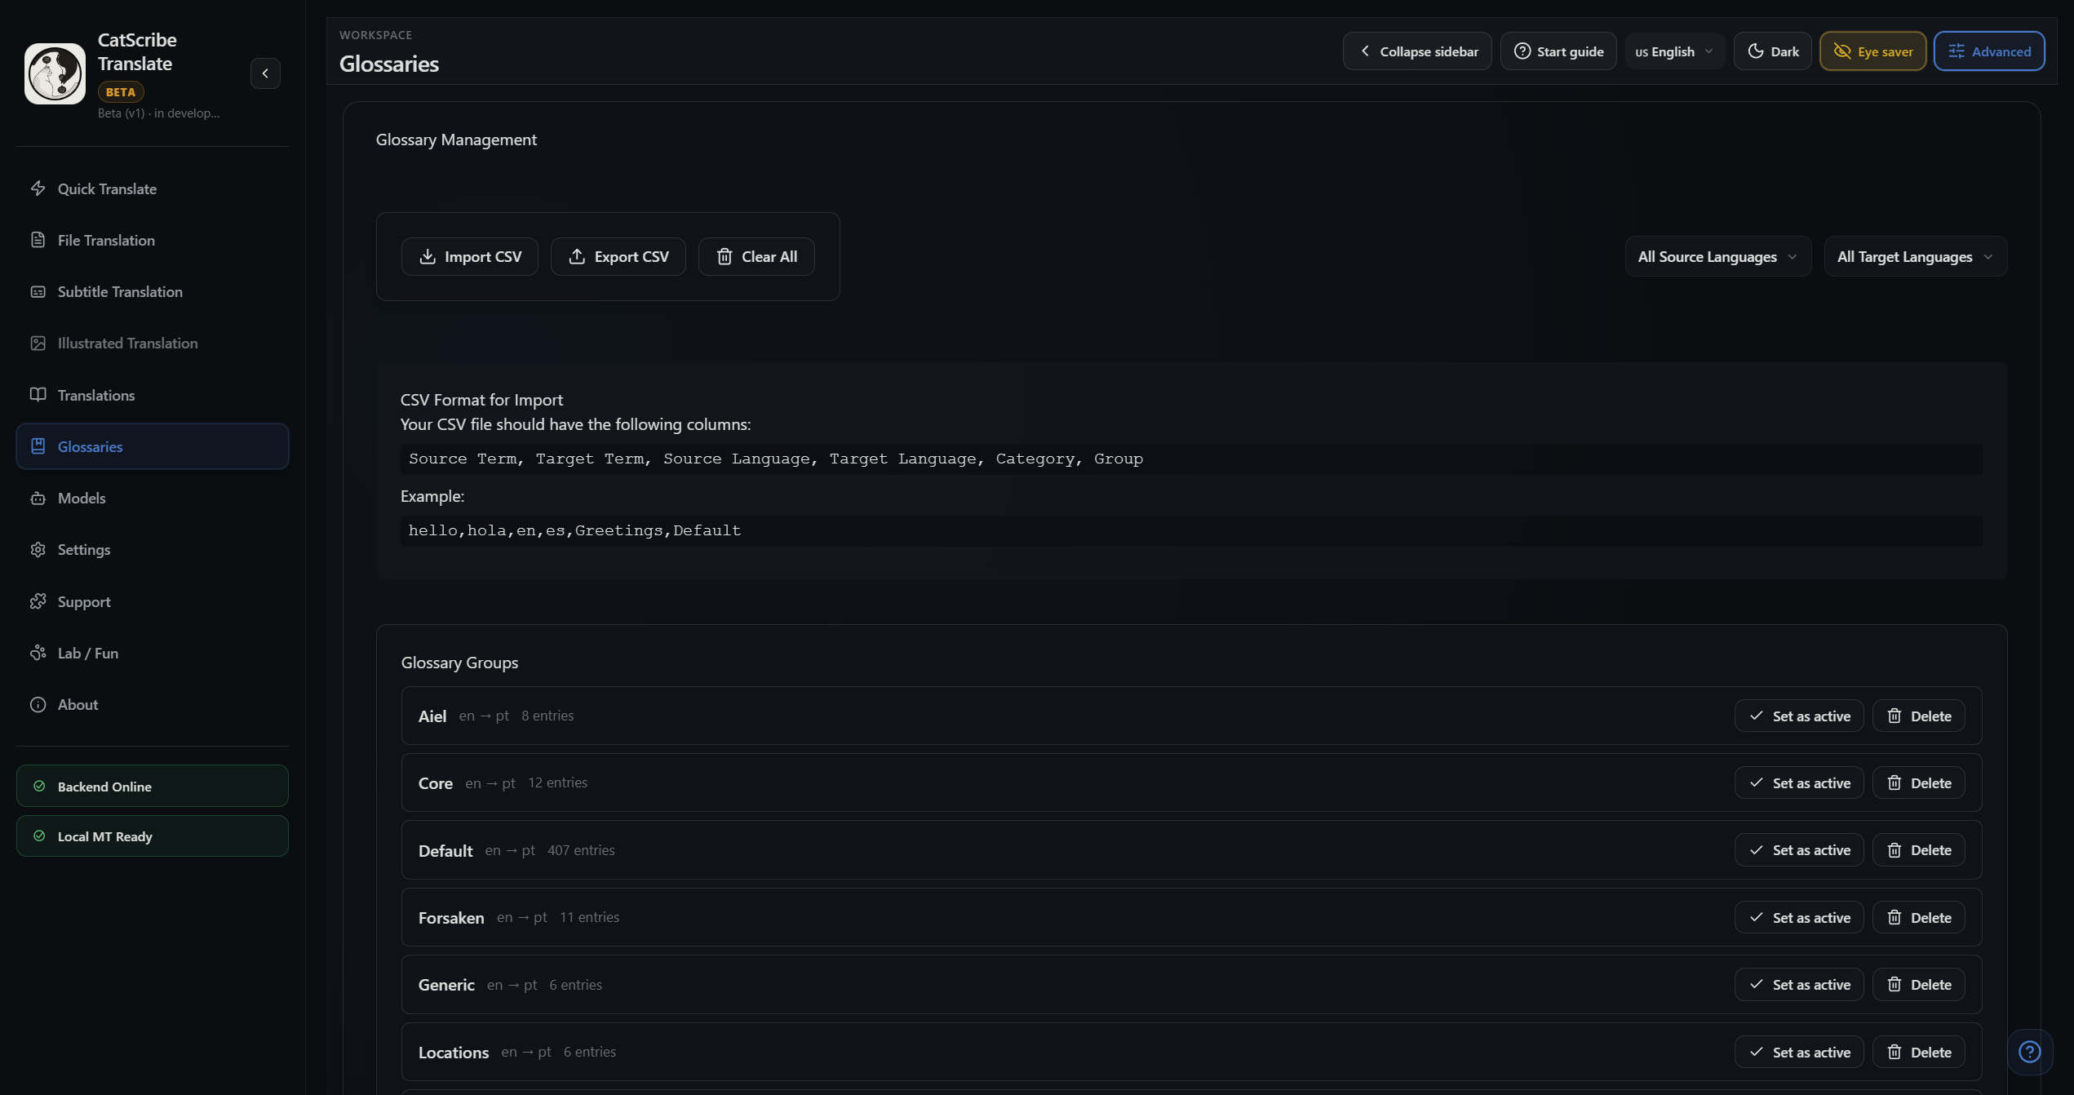Expand the English language selector
Image resolution: width=2074 pixels, height=1095 pixels.
pos(1674,51)
